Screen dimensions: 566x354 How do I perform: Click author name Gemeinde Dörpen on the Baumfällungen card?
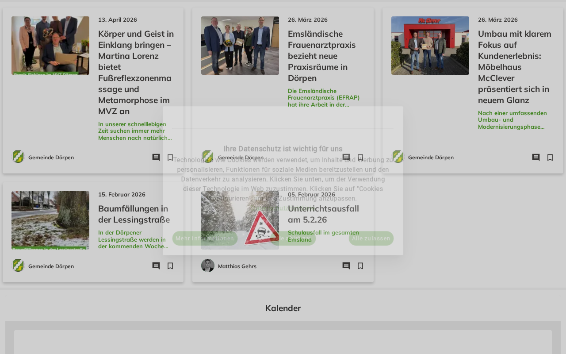point(51,266)
